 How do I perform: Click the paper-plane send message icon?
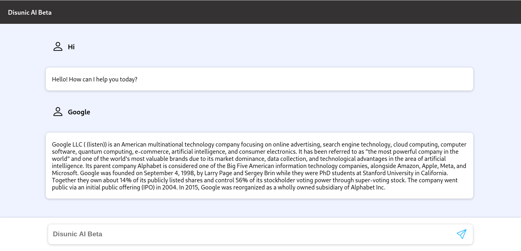[x=461, y=234]
